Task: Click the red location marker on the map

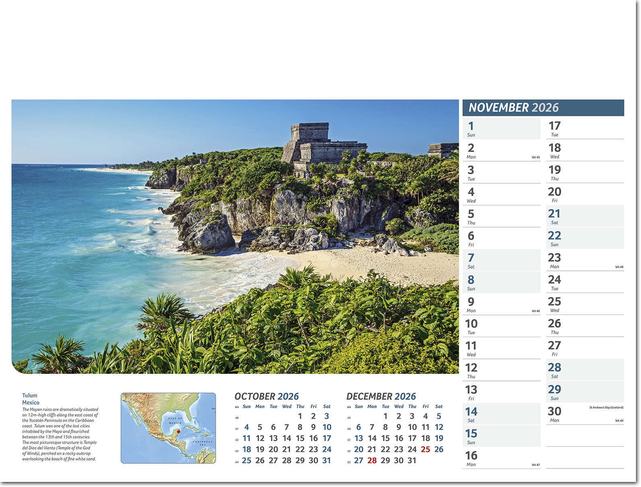Action: [179, 432]
